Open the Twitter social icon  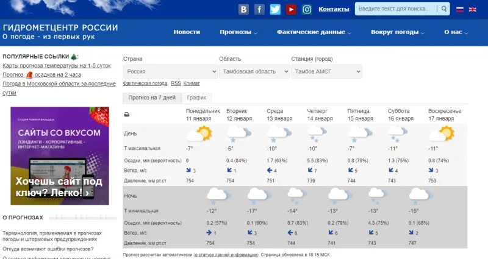(275, 9)
